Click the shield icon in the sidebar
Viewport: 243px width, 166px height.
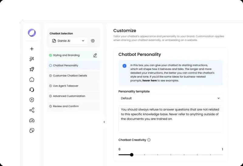[x=32, y=100]
